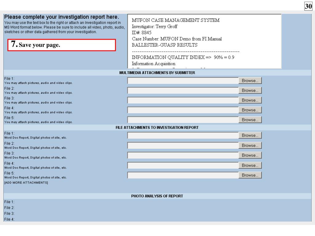Open the ADD MORE ATTACHMENTS link
The width and height of the screenshot is (315, 236).
click(x=26, y=183)
